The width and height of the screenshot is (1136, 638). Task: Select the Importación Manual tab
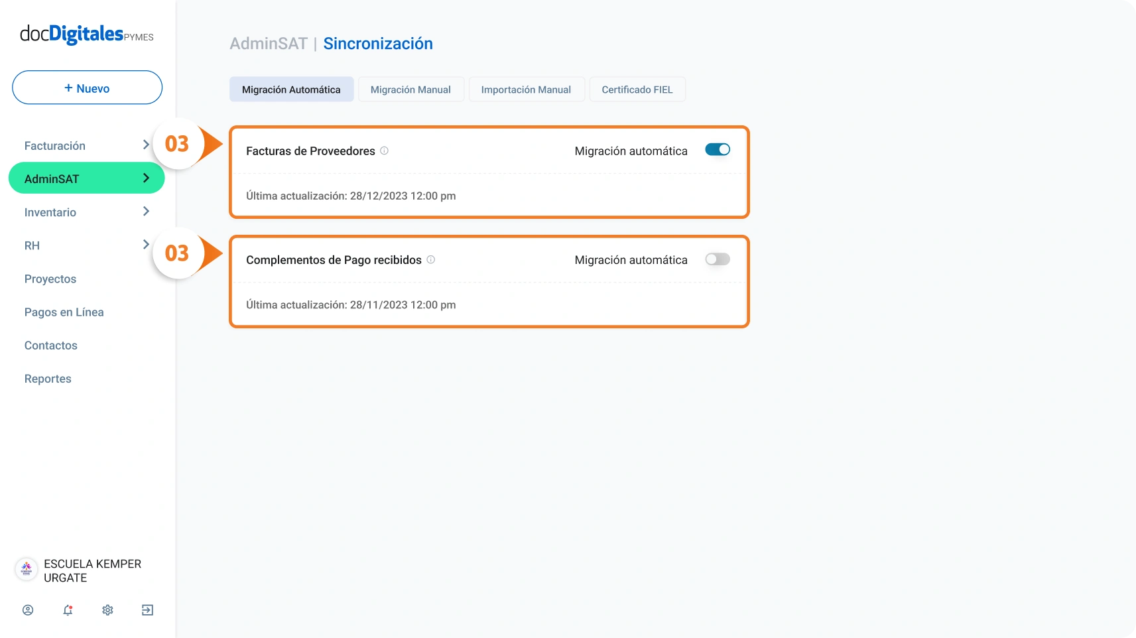click(526, 90)
